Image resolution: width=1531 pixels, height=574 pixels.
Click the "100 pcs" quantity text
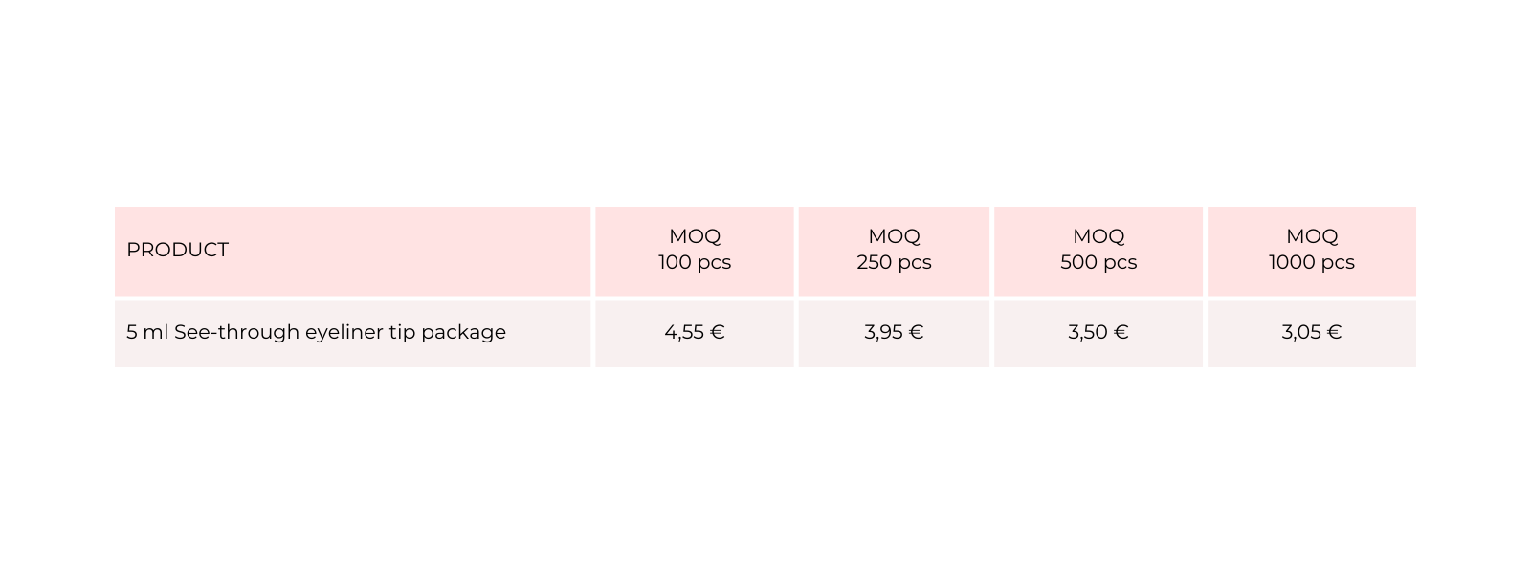pos(695,262)
